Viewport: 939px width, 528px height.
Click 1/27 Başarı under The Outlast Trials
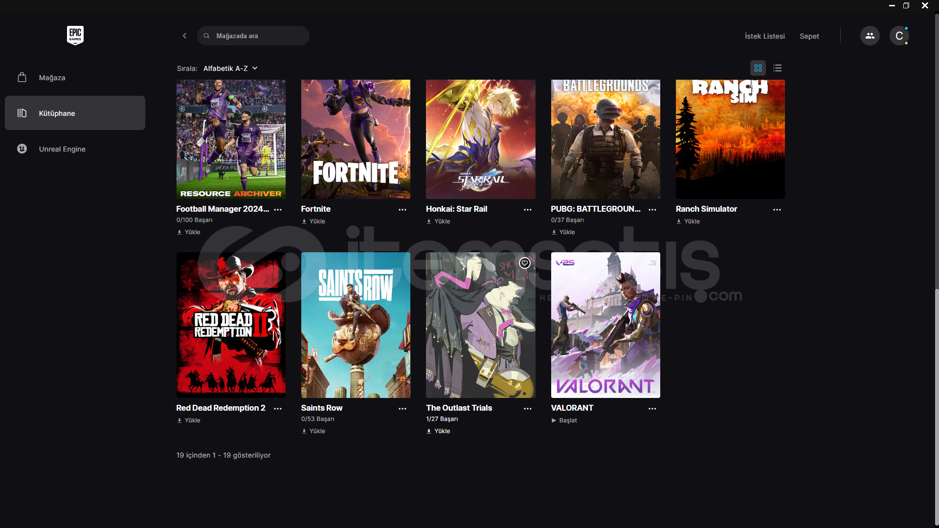coord(442,419)
